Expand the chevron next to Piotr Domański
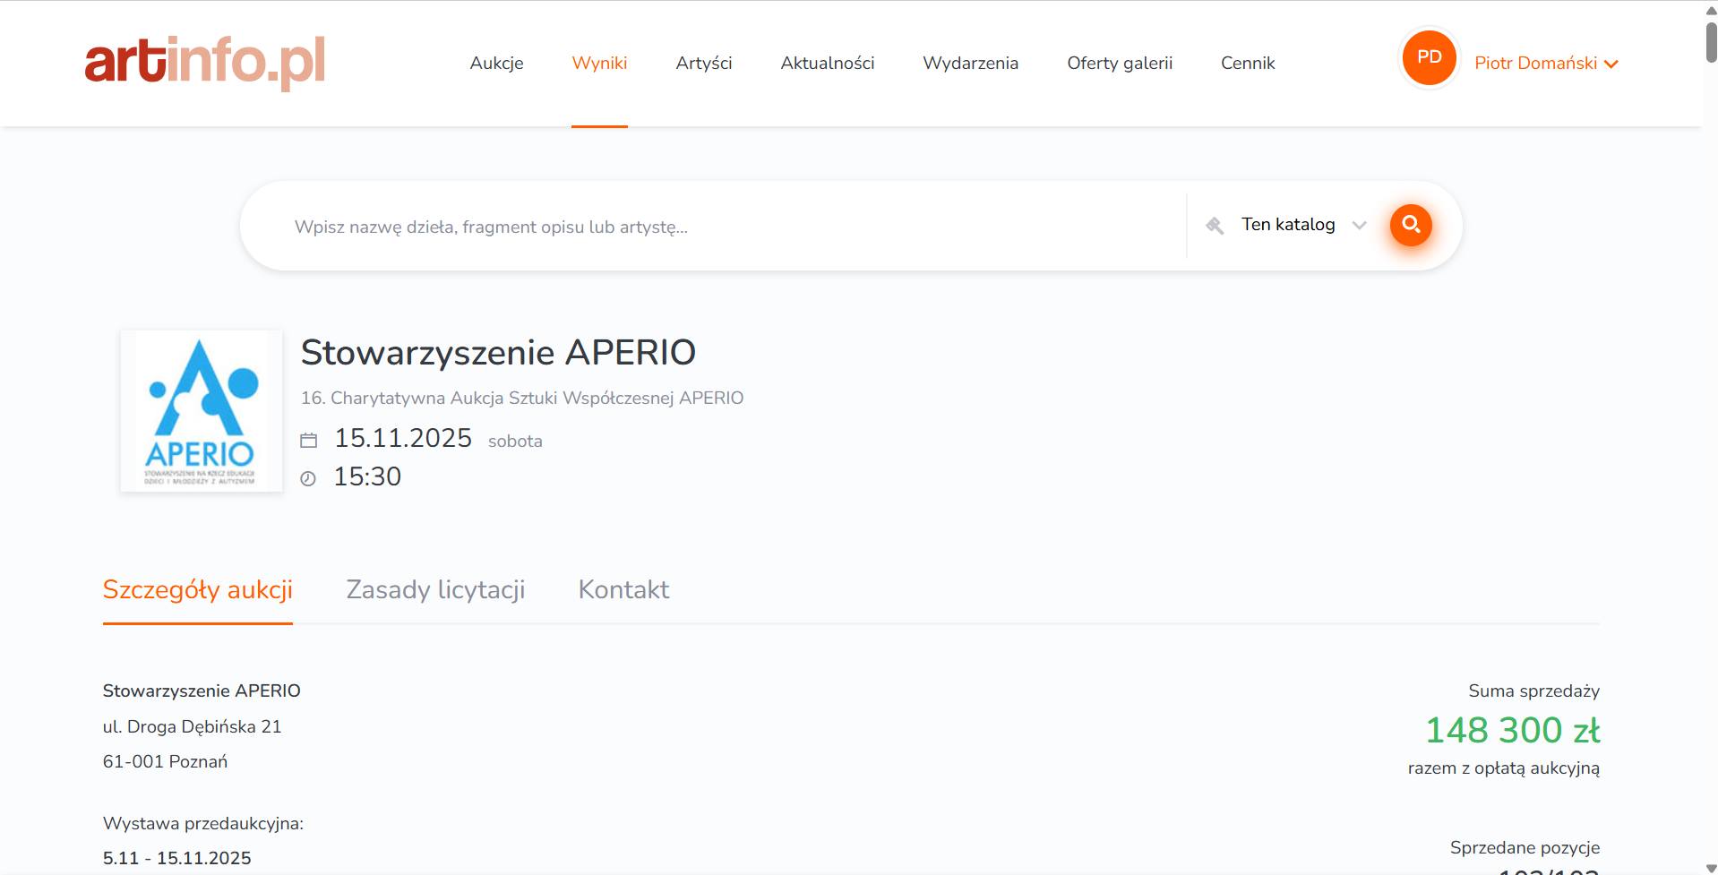 click(1611, 64)
